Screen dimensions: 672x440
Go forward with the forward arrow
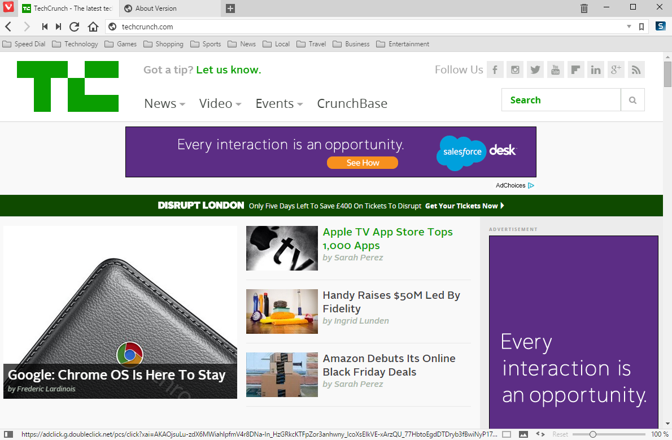click(x=27, y=27)
